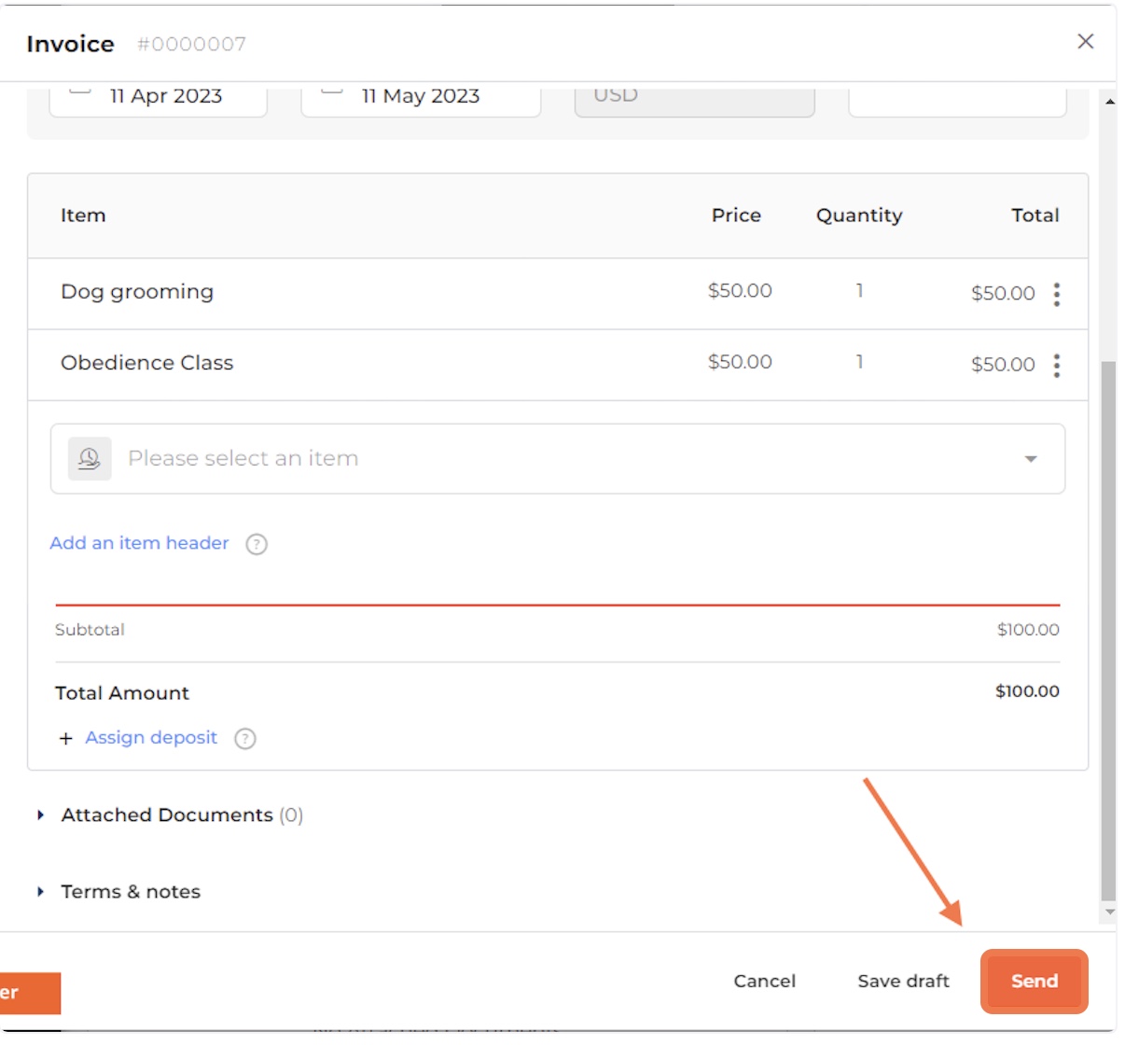The width and height of the screenshot is (1125, 1045).
Task: Open the 11 Apr 2023 date field
Action: pyautogui.click(x=159, y=97)
